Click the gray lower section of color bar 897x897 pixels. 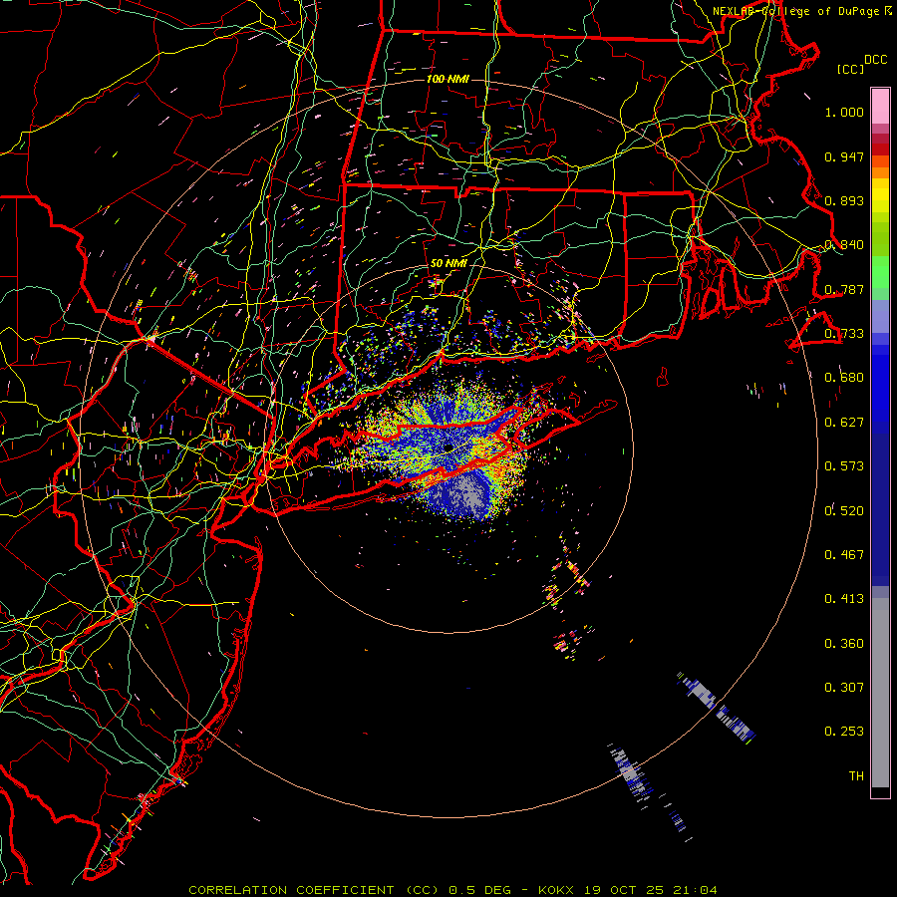coord(880,693)
